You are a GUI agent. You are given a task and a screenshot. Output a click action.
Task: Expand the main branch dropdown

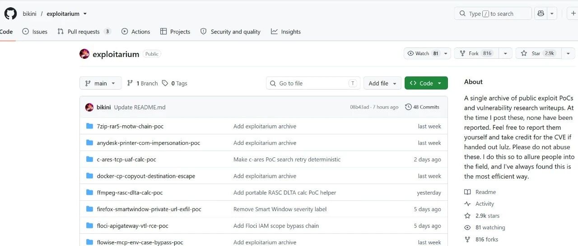coord(100,83)
